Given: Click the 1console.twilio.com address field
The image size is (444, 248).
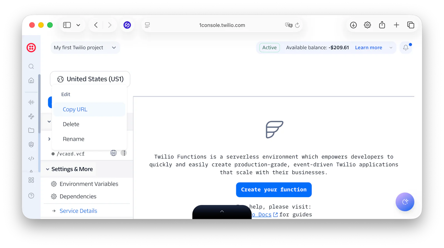Looking at the screenshot, I should tap(222, 25).
